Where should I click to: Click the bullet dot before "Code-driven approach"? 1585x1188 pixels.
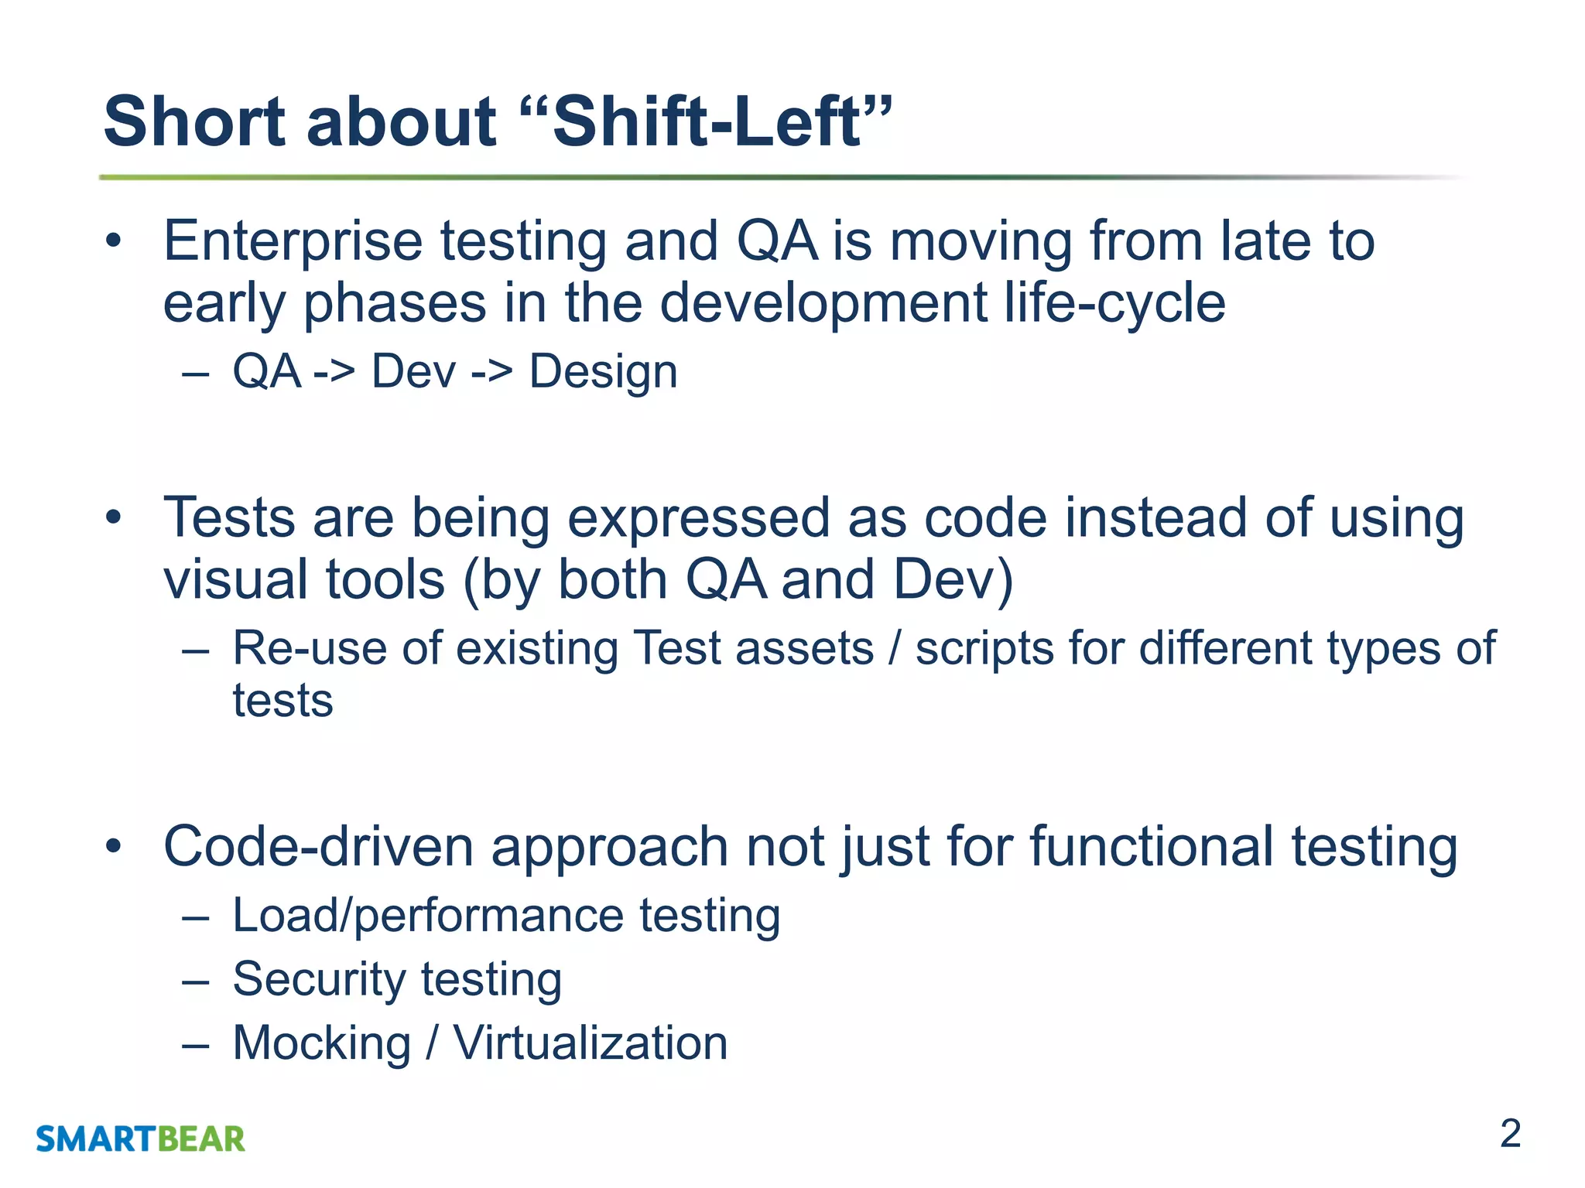[115, 848]
